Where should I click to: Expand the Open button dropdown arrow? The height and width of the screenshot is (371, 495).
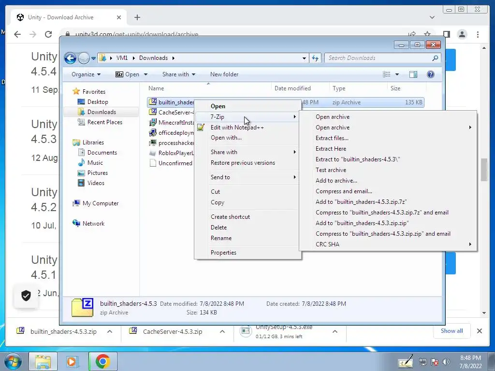146,74
